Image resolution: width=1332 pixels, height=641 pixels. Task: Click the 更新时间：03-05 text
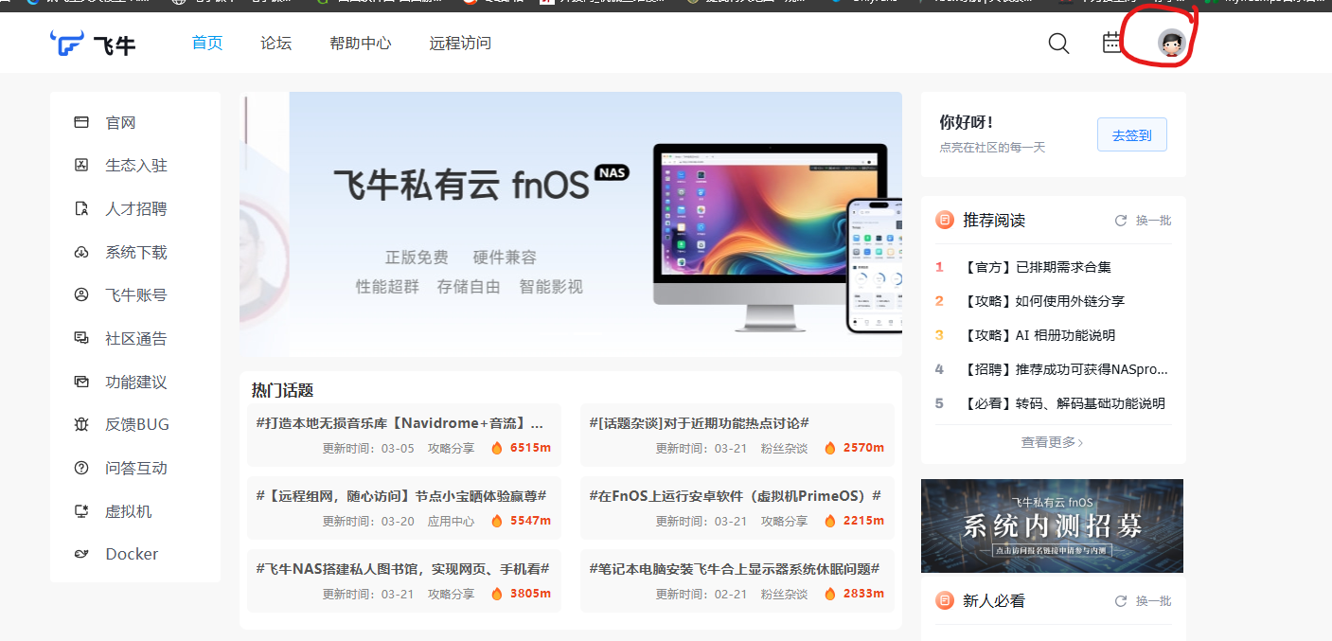click(368, 448)
